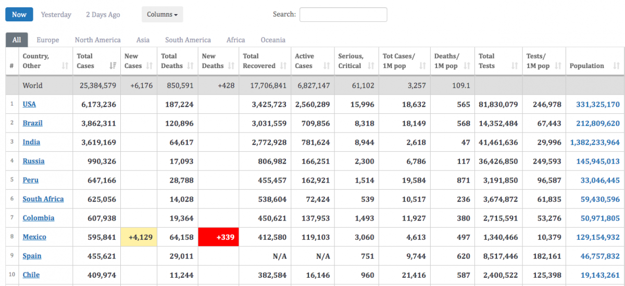Click Russia total tests 36,426,850
Image resolution: width=625 pixels, height=286 pixels.
(x=498, y=161)
